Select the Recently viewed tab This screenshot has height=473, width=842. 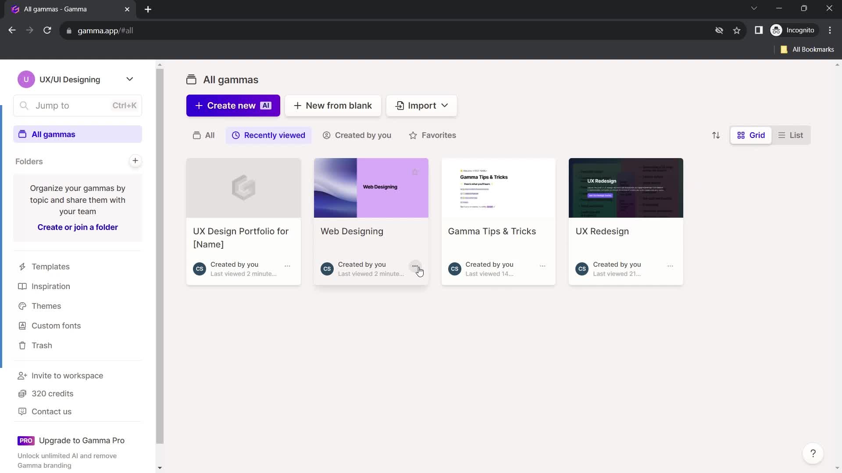(269, 135)
